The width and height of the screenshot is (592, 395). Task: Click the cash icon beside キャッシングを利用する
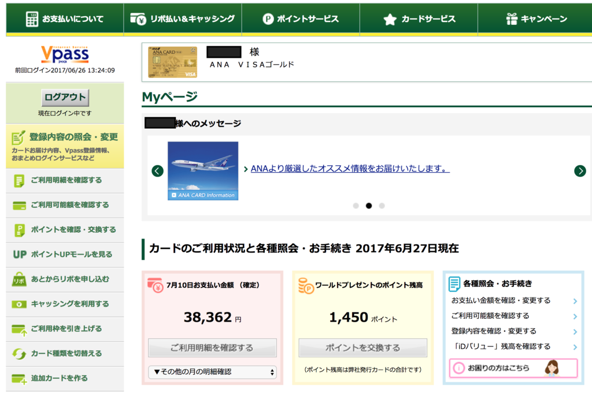point(19,304)
